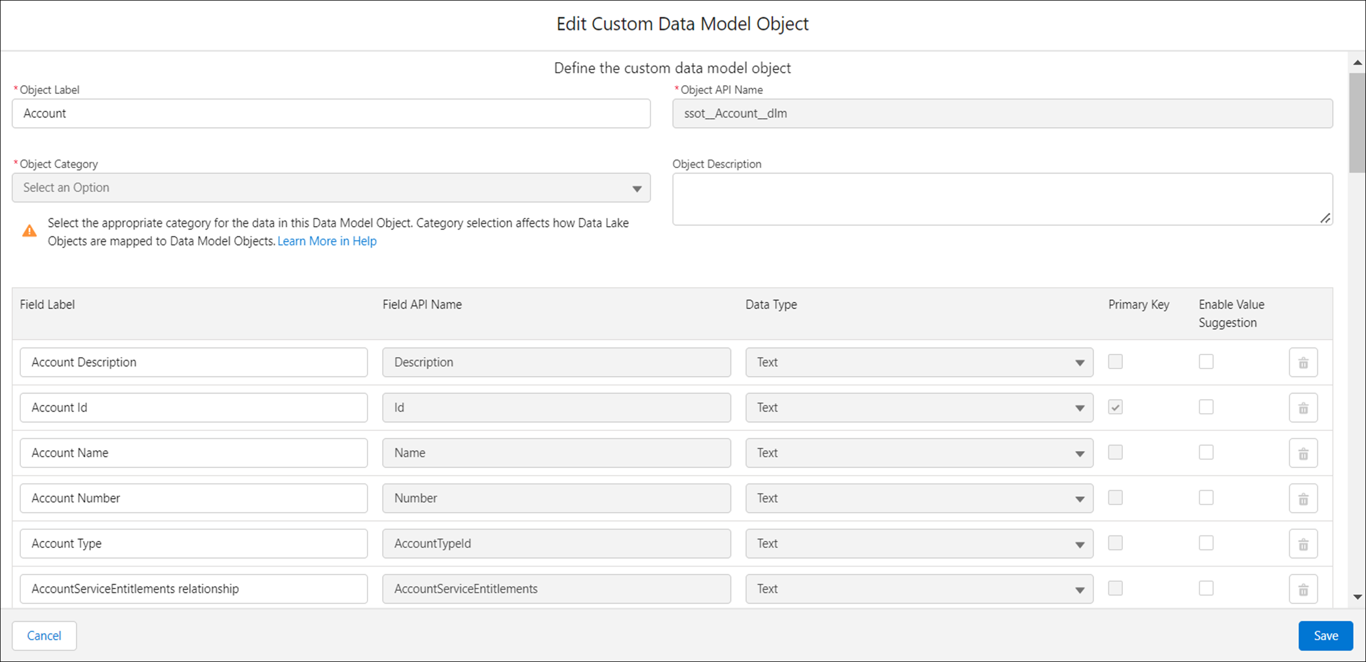The image size is (1366, 662).
Task: Open Data Type dropdown for Account Id
Action: (919, 408)
